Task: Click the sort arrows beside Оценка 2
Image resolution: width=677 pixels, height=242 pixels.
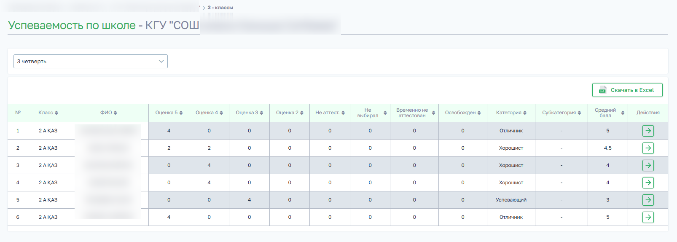Action: click(302, 113)
